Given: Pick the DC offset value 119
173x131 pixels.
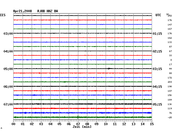Looking at the screenshot, I should point(170,108).
